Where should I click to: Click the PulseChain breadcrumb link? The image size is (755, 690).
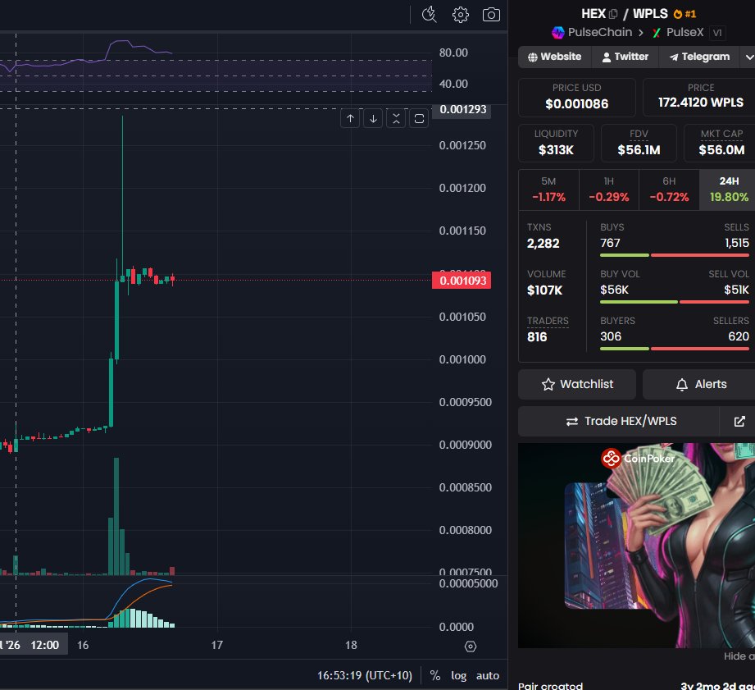[x=599, y=32]
